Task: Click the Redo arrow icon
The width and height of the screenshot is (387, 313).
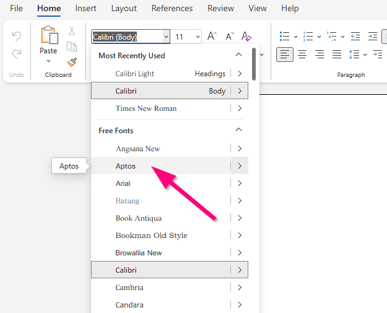Action: click(x=17, y=54)
